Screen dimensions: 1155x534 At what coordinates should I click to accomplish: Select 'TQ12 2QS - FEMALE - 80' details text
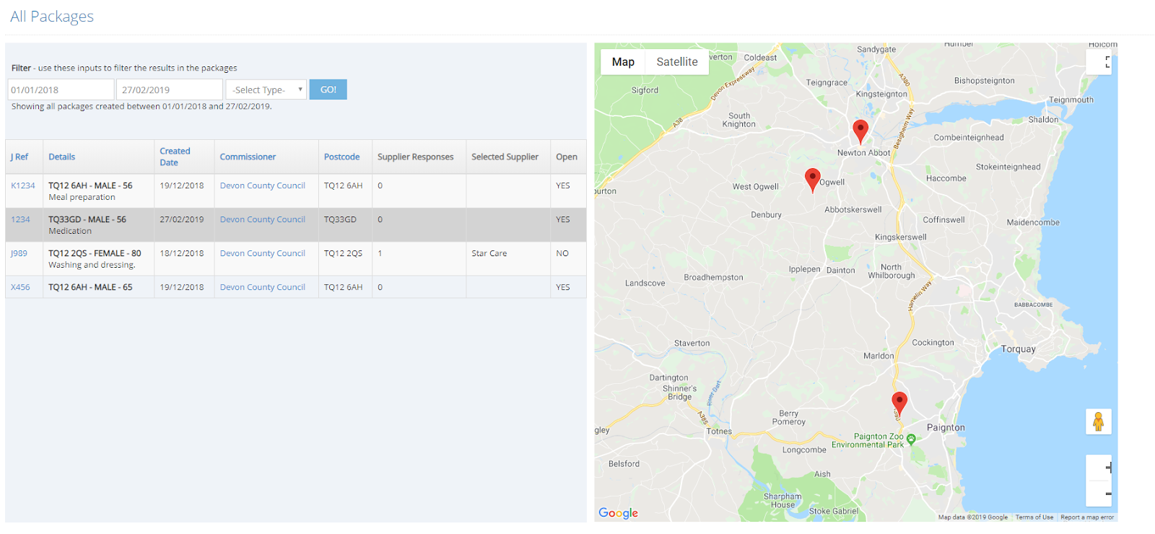click(x=95, y=253)
